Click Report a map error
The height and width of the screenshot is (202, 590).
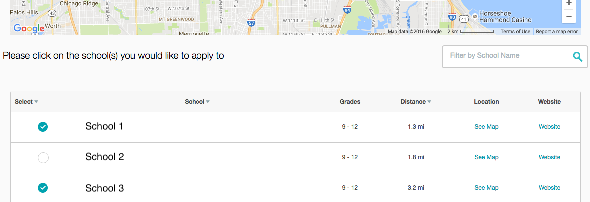pyautogui.click(x=557, y=31)
